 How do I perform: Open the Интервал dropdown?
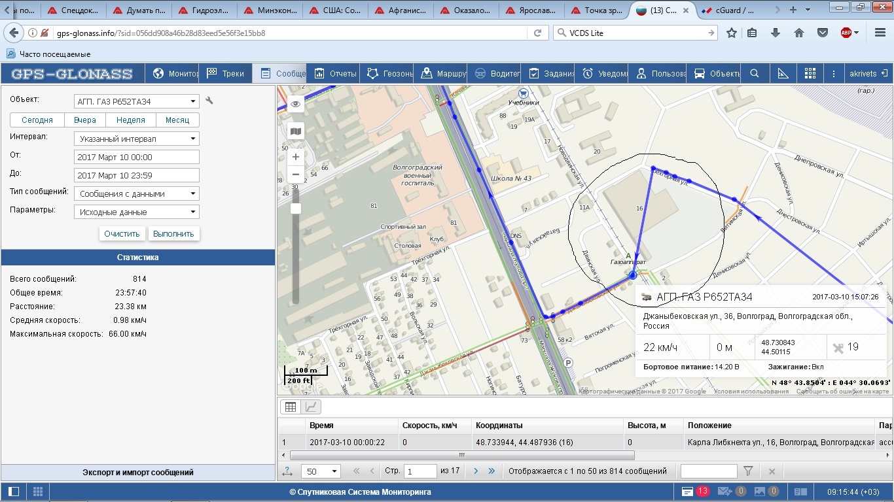tap(137, 139)
